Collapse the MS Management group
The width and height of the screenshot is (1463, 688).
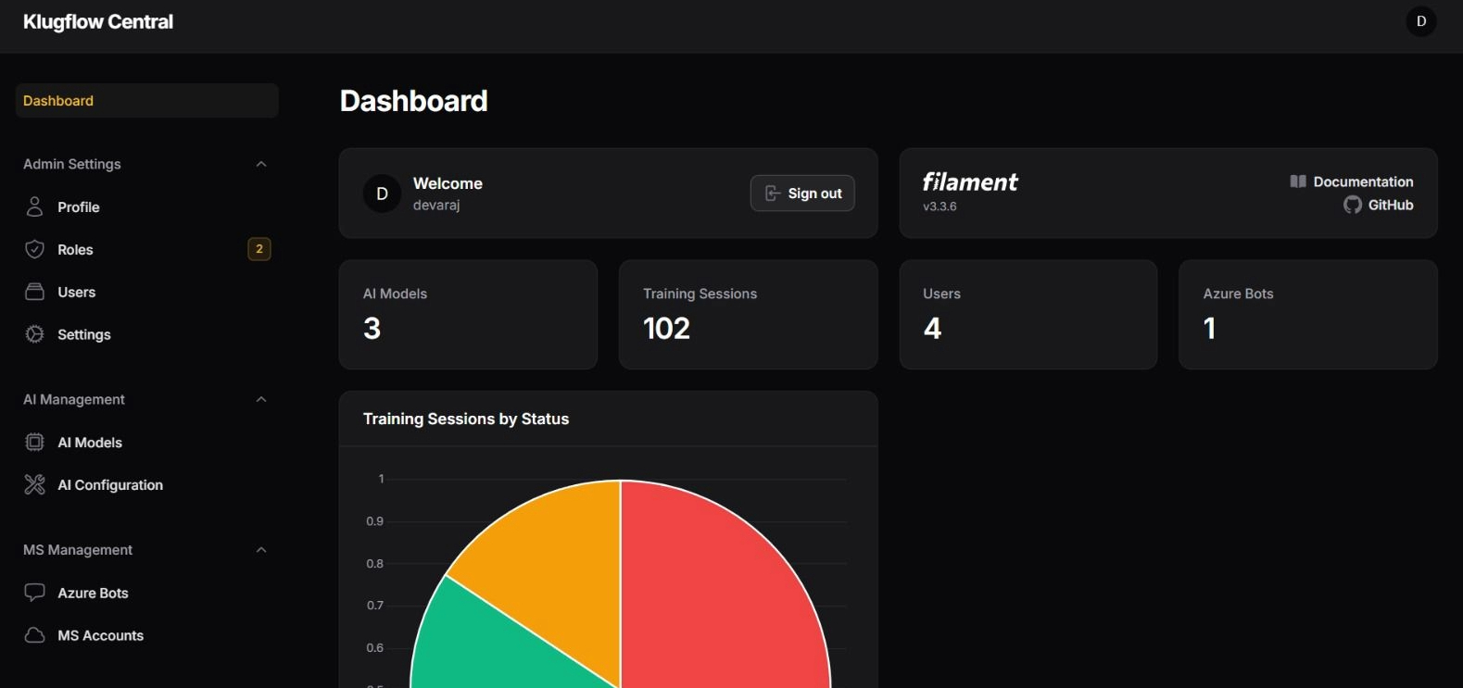[261, 549]
